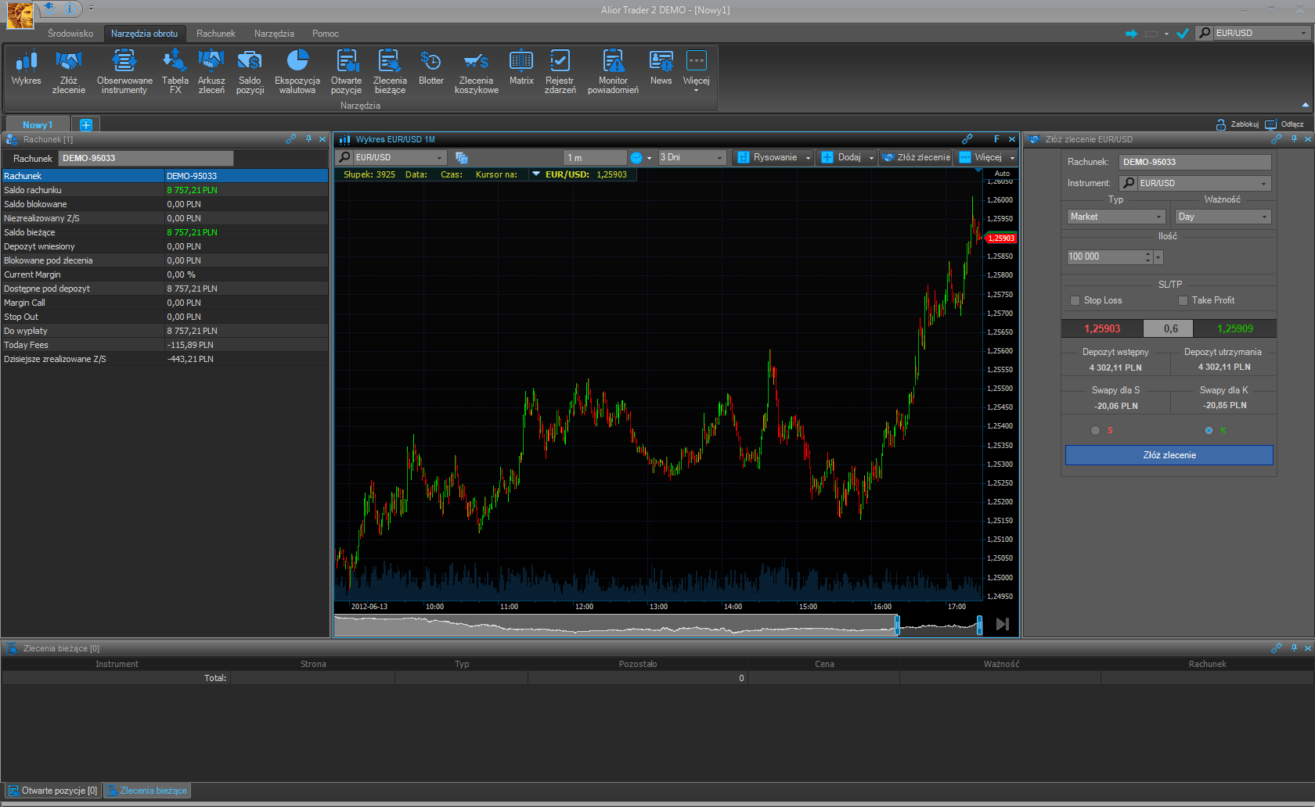Open the Środowisko menu

tap(70, 34)
